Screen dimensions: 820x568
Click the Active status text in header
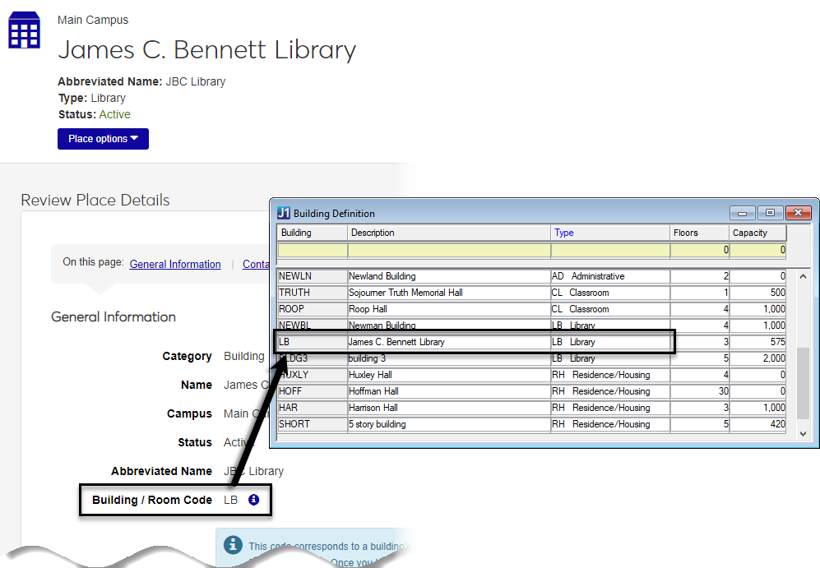[114, 114]
